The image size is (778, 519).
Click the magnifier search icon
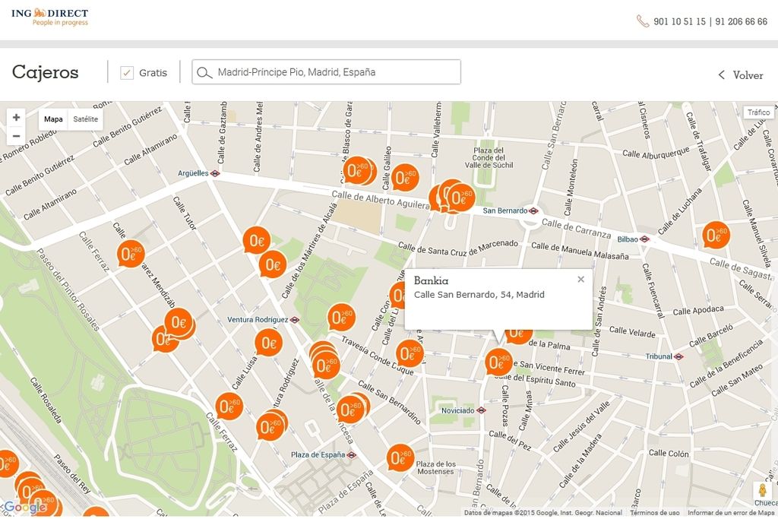tap(204, 73)
